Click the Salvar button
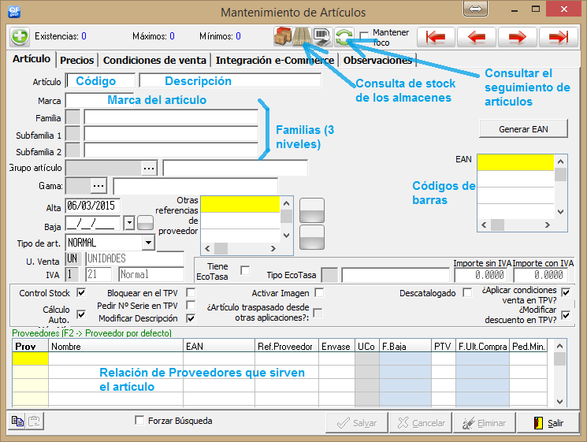 pos(357,423)
